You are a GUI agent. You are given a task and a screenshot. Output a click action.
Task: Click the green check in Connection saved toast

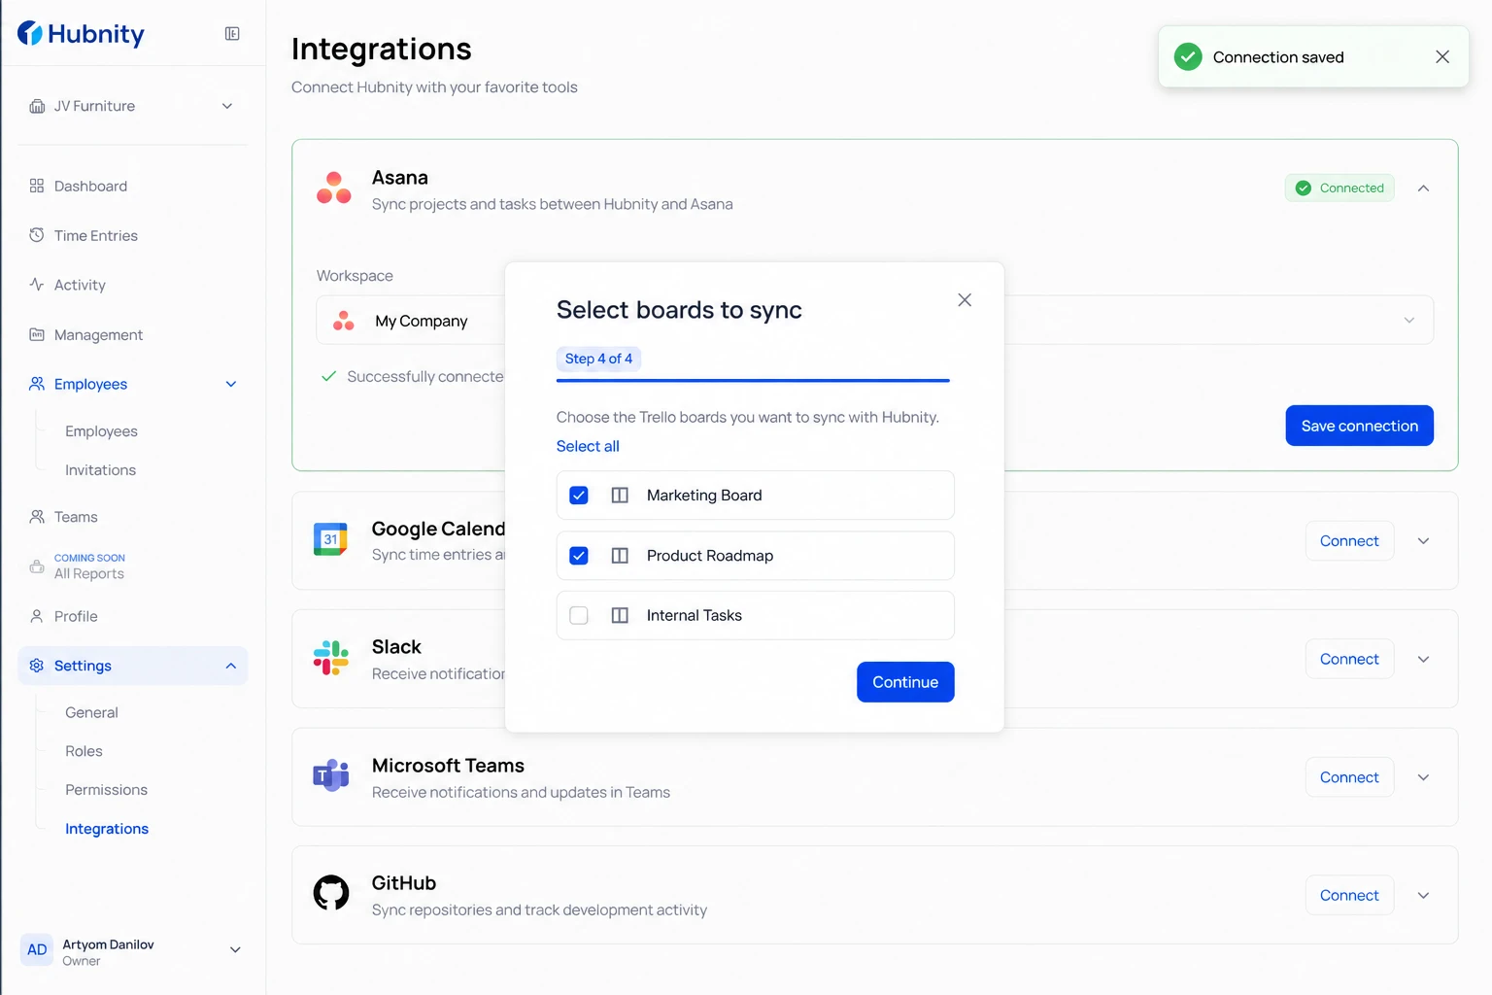tap(1188, 57)
